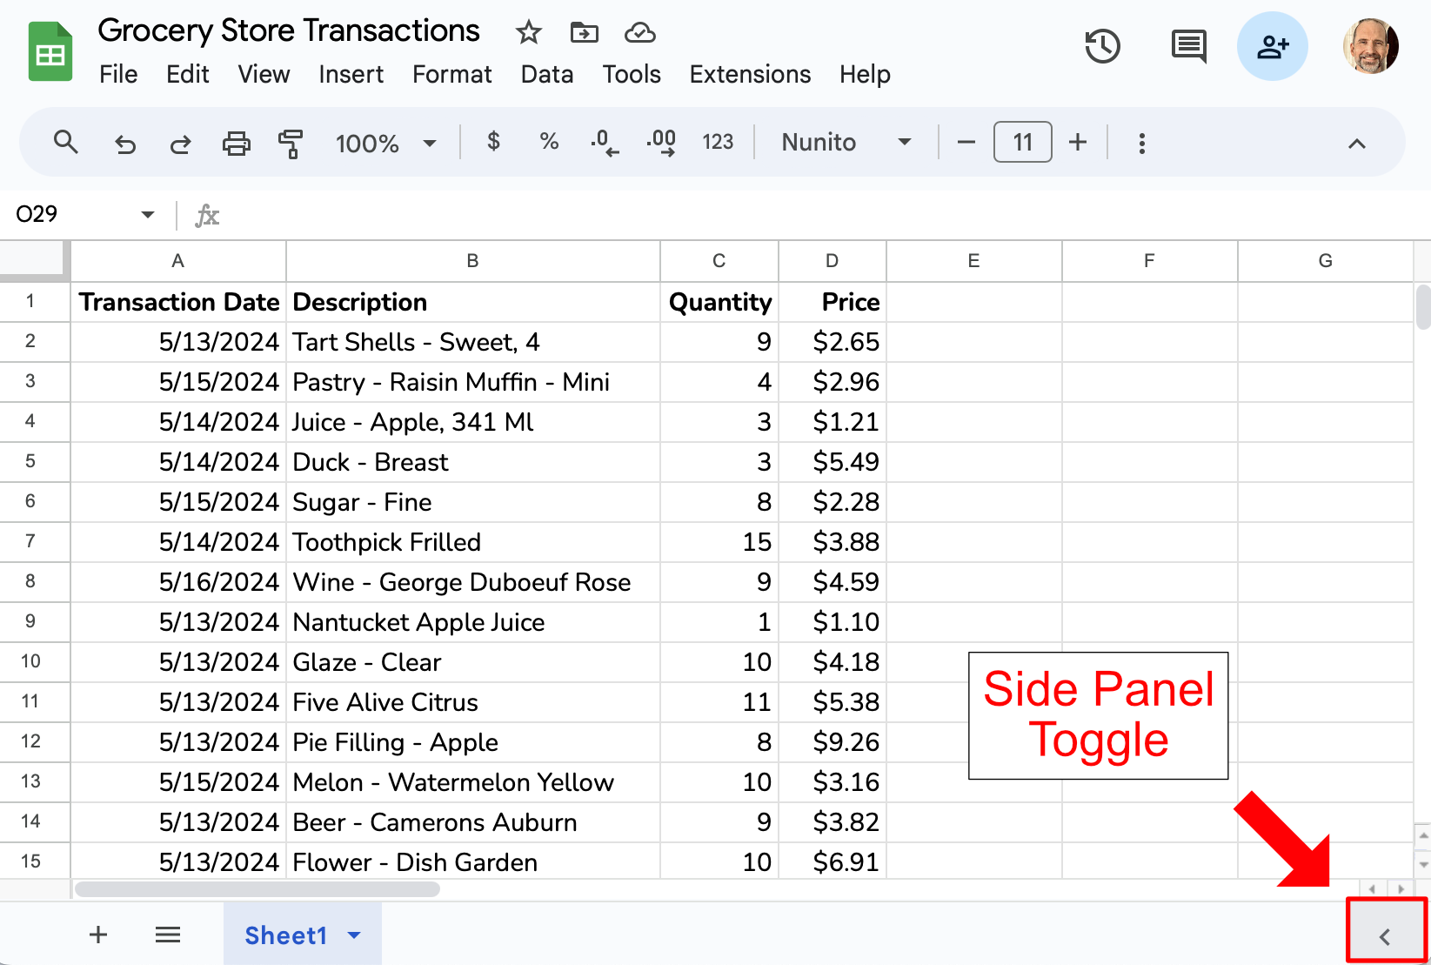
Task: Check the document cloud save status
Action: click(639, 32)
